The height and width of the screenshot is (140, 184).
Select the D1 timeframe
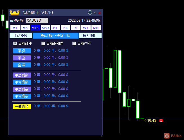[76, 28]
